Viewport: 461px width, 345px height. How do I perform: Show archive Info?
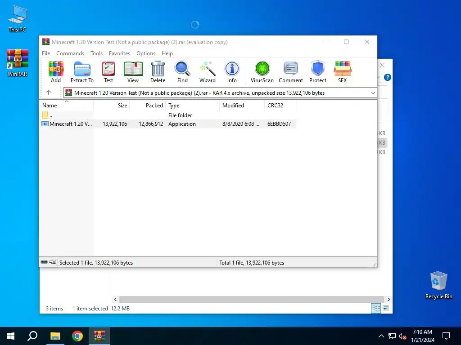point(232,72)
